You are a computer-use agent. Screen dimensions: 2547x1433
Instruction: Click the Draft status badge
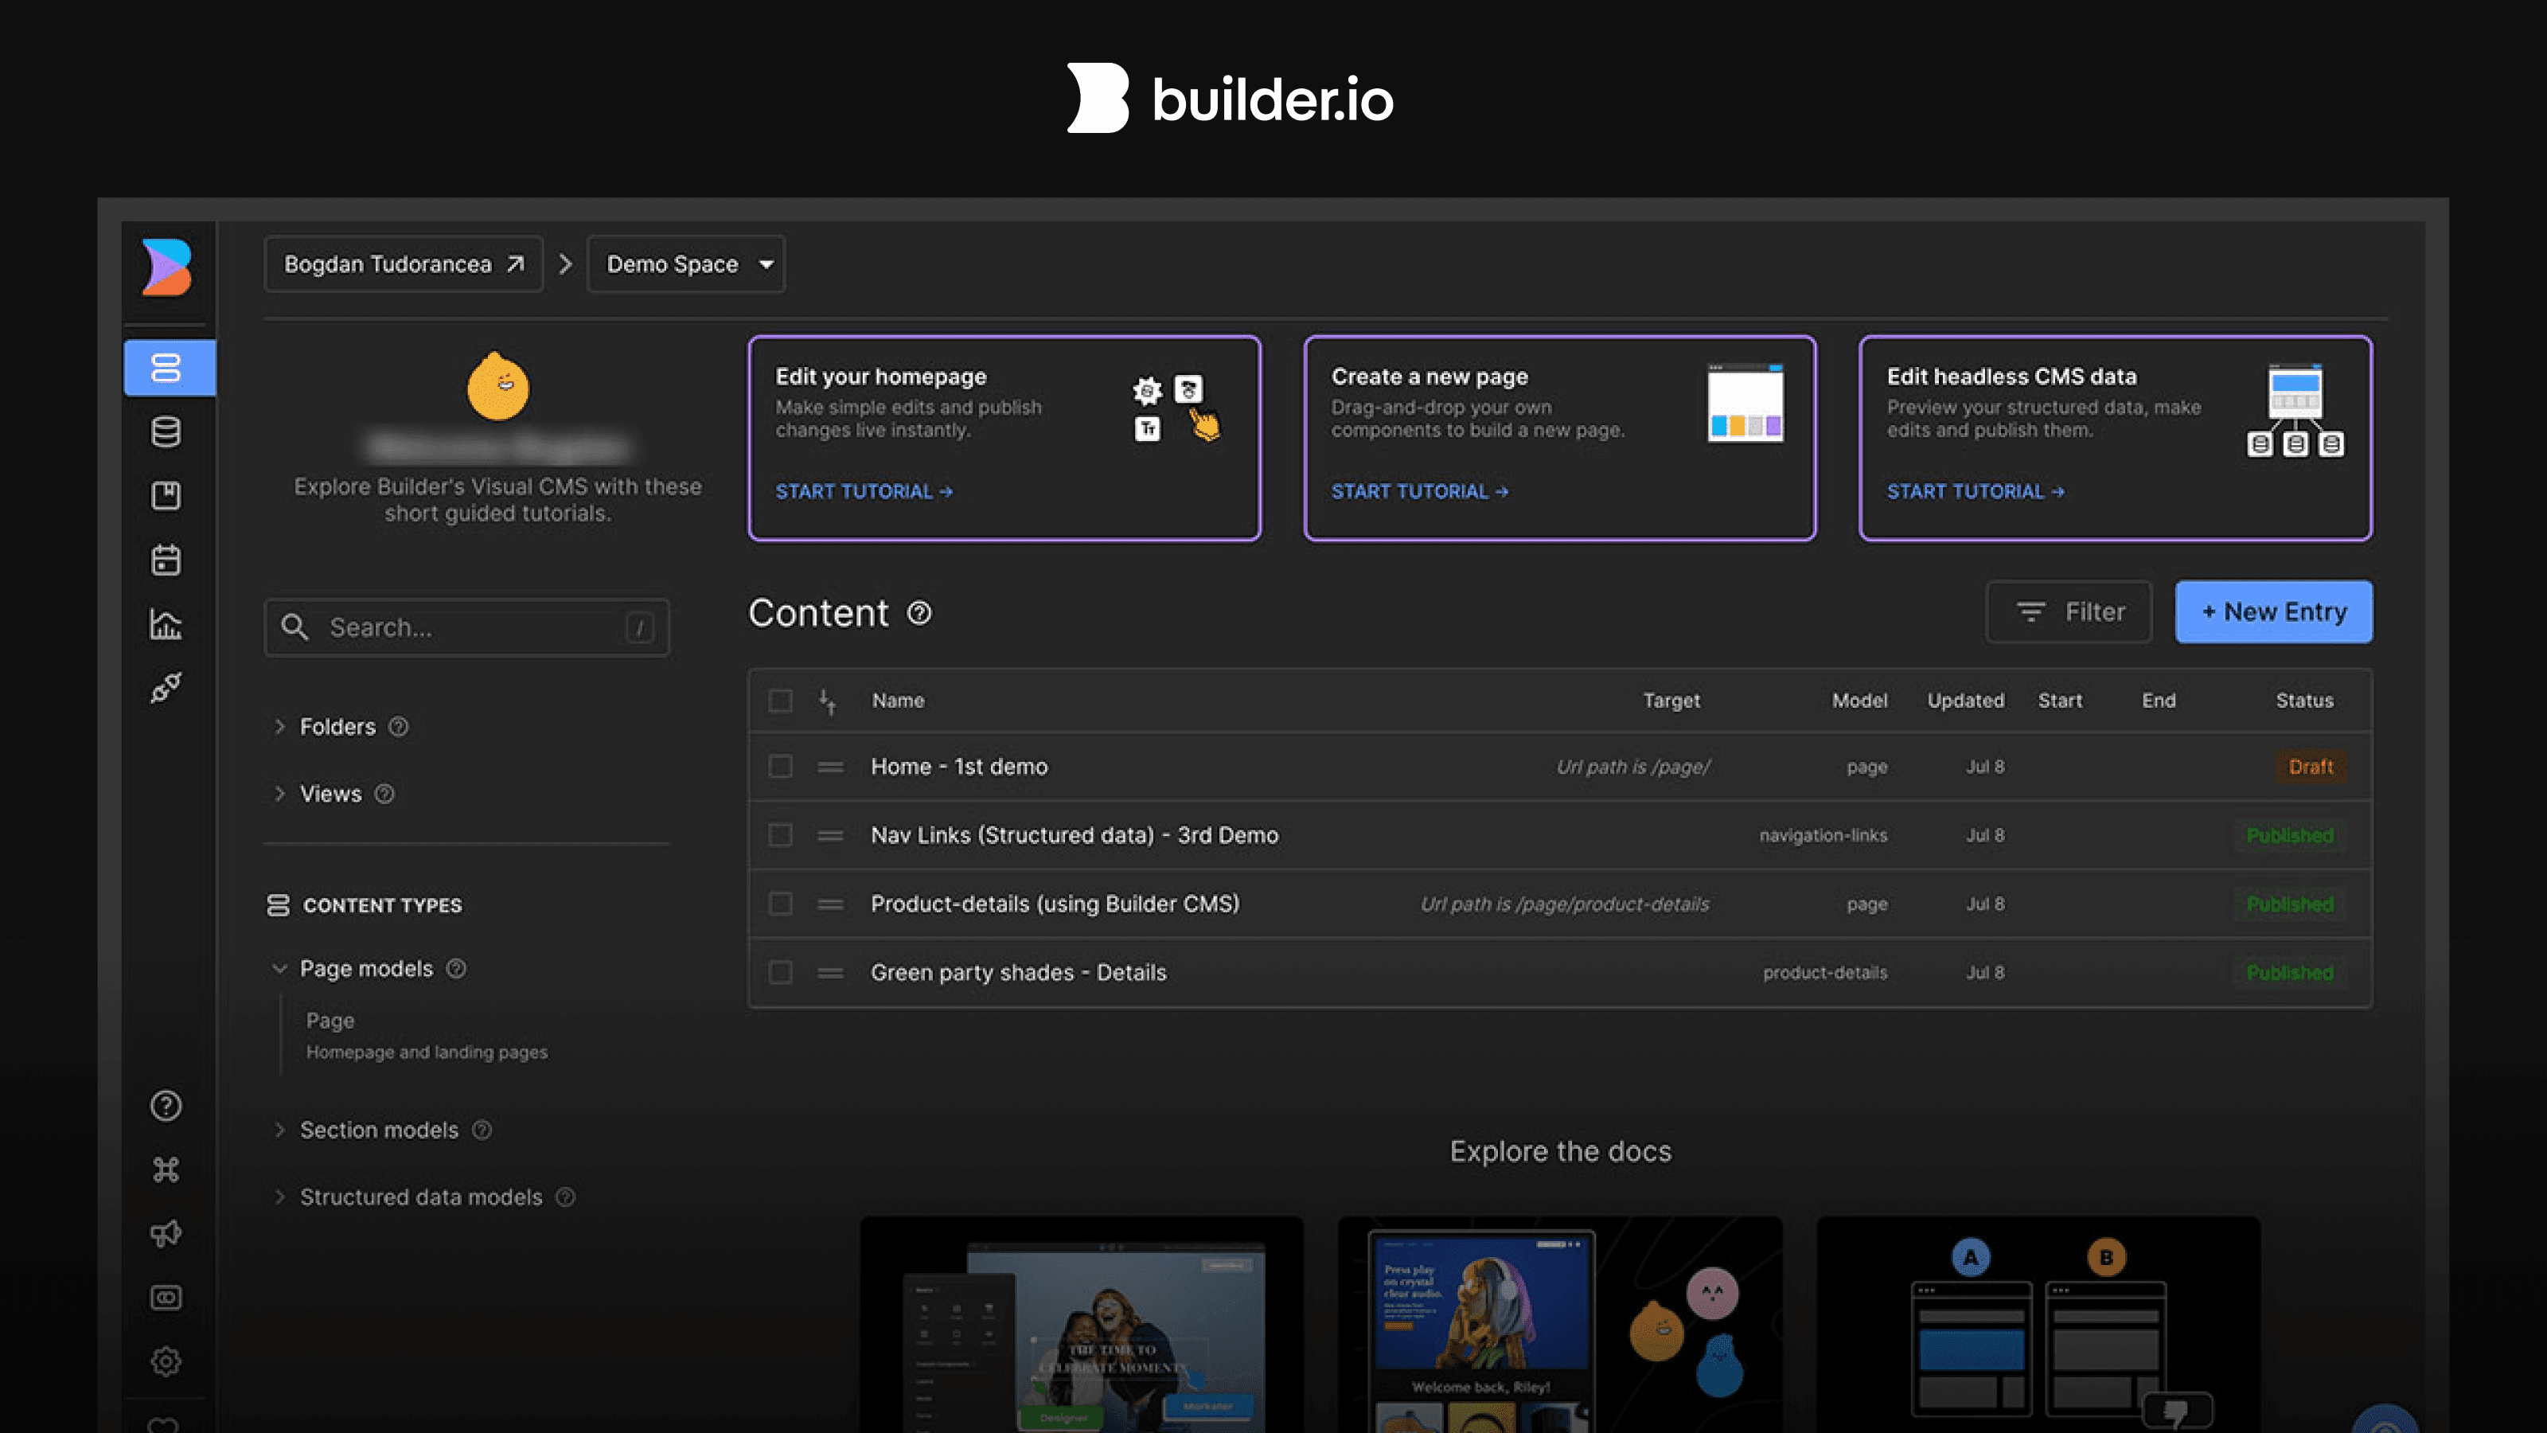tap(2310, 767)
